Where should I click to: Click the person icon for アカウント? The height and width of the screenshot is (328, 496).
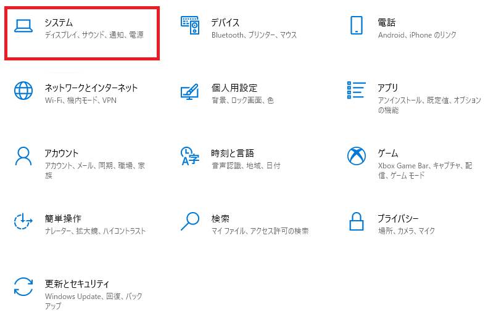tap(23, 156)
